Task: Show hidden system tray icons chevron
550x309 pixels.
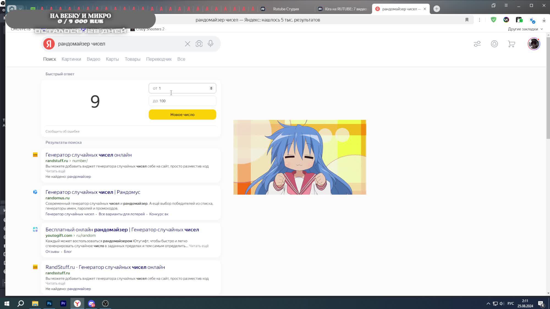Action: click(488, 304)
